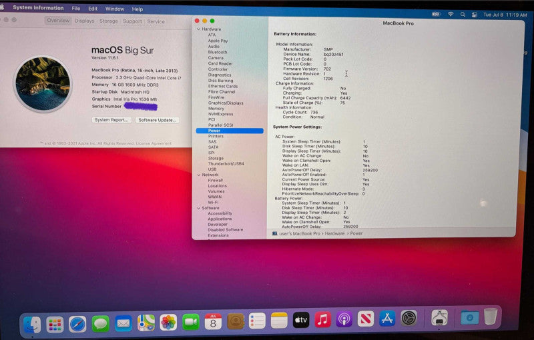
Task: Switch to Support tab in About This Mac
Action: pos(132,21)
